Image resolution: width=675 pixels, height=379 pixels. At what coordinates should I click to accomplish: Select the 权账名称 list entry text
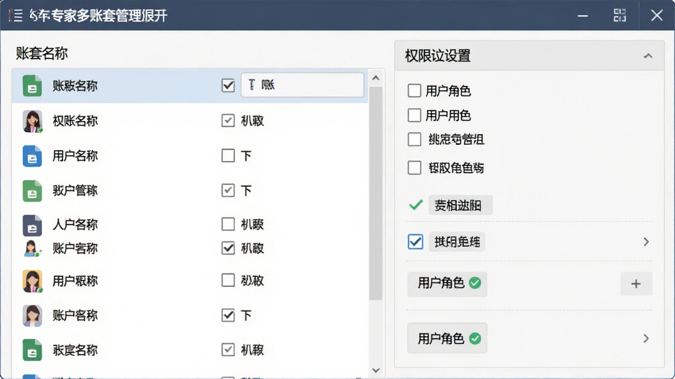point(75,121)
